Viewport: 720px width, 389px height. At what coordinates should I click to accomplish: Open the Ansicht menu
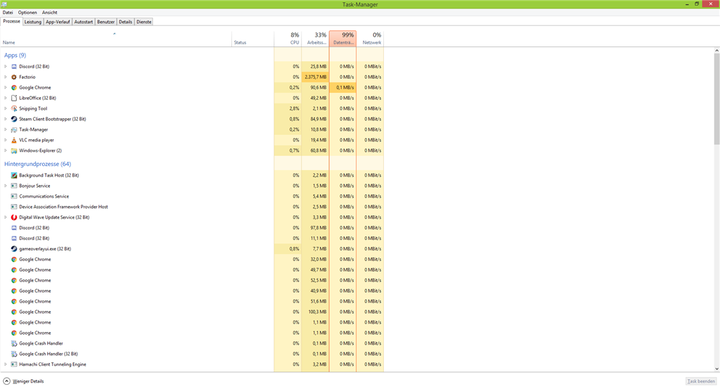click(x=50, y=13)
